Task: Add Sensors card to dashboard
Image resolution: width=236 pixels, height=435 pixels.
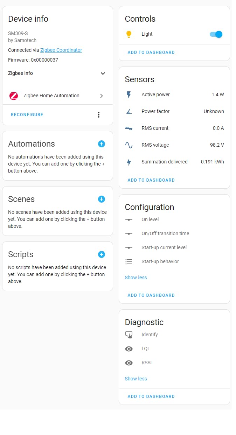Action: tap(151, 180)
